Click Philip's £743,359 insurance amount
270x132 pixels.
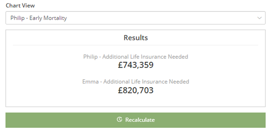pos(136,65)
